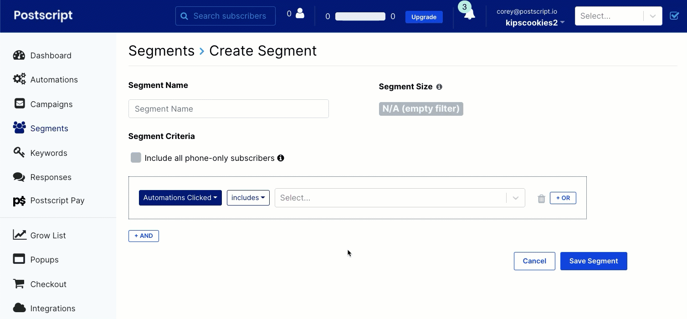Viewport: 687px width, 319px height.
Task: Click the phone-only subscribers info icon
Action: [x=281, y=158]
